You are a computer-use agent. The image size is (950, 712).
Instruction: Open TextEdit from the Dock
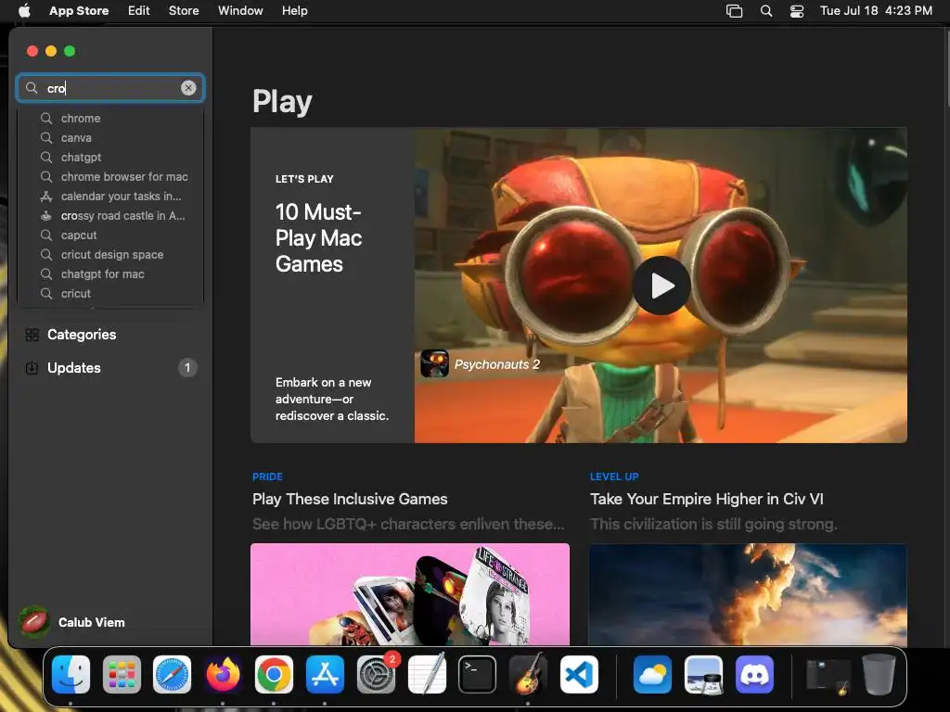[x=427, y=674]
